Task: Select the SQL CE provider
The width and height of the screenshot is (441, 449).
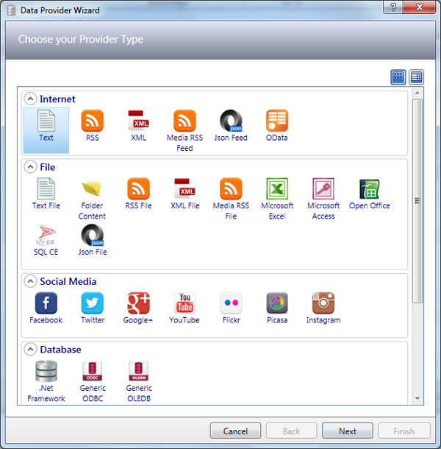Action: point(46,240)
